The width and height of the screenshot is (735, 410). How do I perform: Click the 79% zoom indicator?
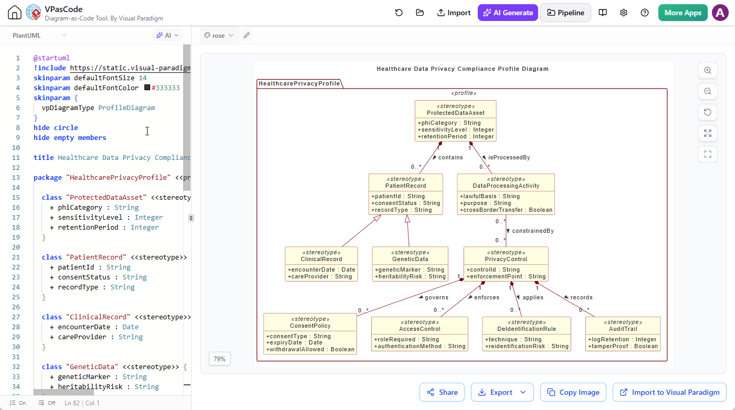click(x=219, y=359)
